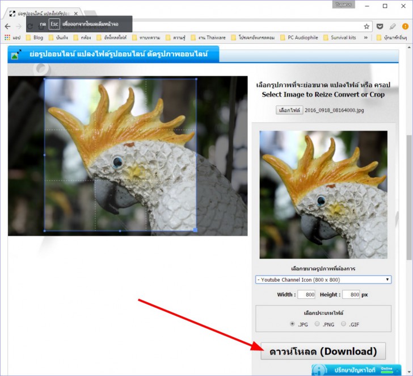Image resolution: width=413 pixels, height=376 pixels.
Task: Click the Width input field
Action: click(306, 295)
